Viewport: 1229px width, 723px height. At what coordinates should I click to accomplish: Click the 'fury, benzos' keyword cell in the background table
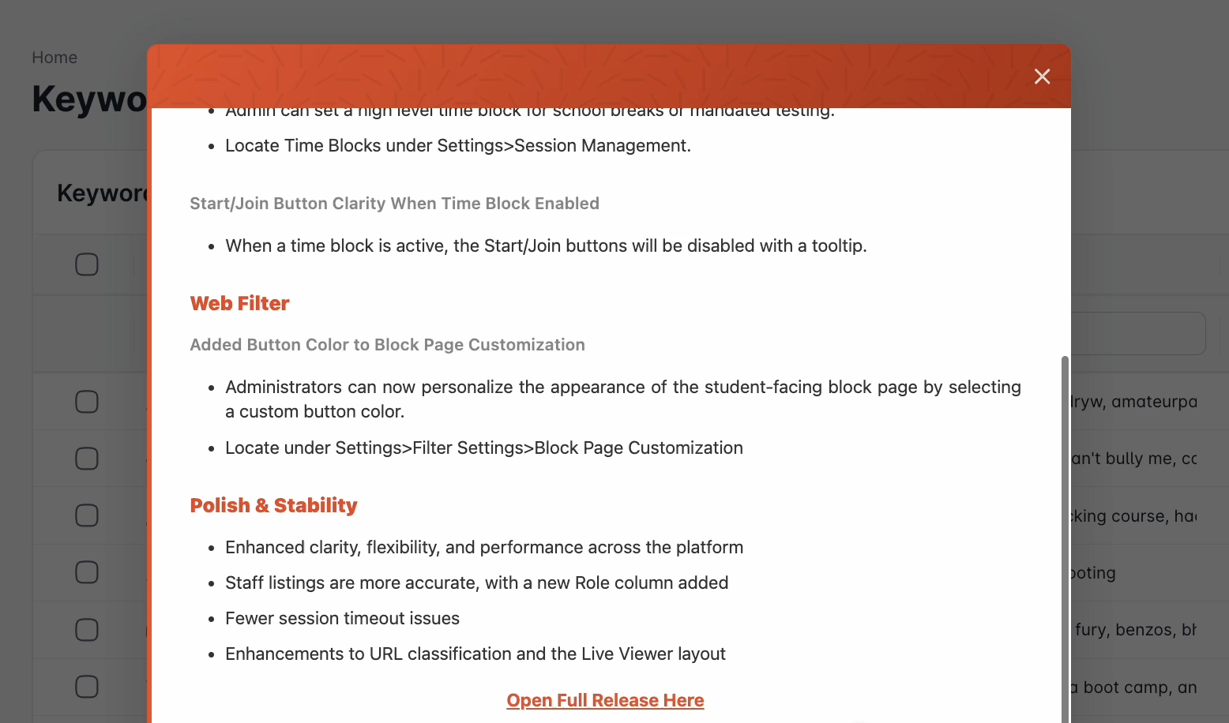tap(1134, 630)
